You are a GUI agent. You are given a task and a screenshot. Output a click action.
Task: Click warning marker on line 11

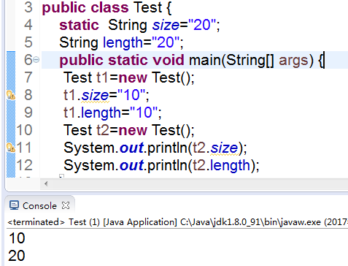click(x=11, y=148)
